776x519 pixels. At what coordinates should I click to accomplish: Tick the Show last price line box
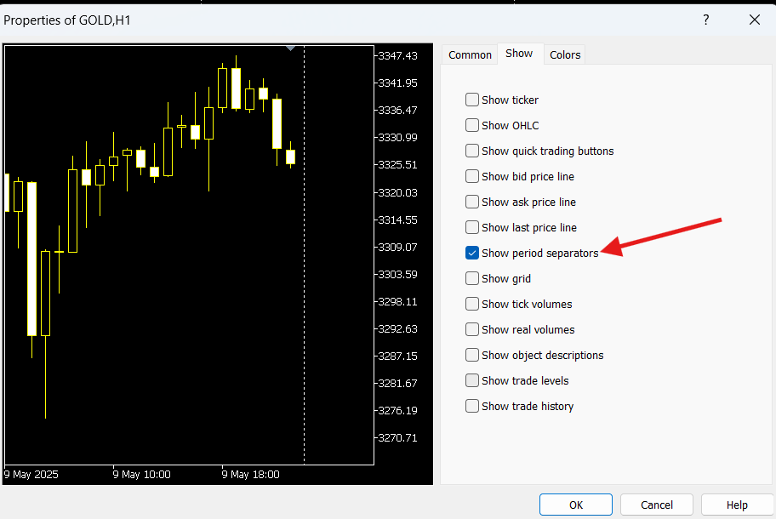pyautogui.click(x=472, y=227)
